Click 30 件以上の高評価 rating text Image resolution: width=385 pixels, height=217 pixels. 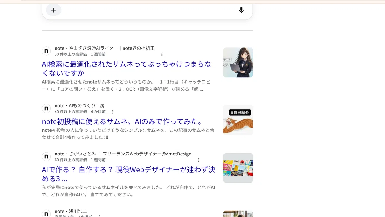(x=72, y=54)
